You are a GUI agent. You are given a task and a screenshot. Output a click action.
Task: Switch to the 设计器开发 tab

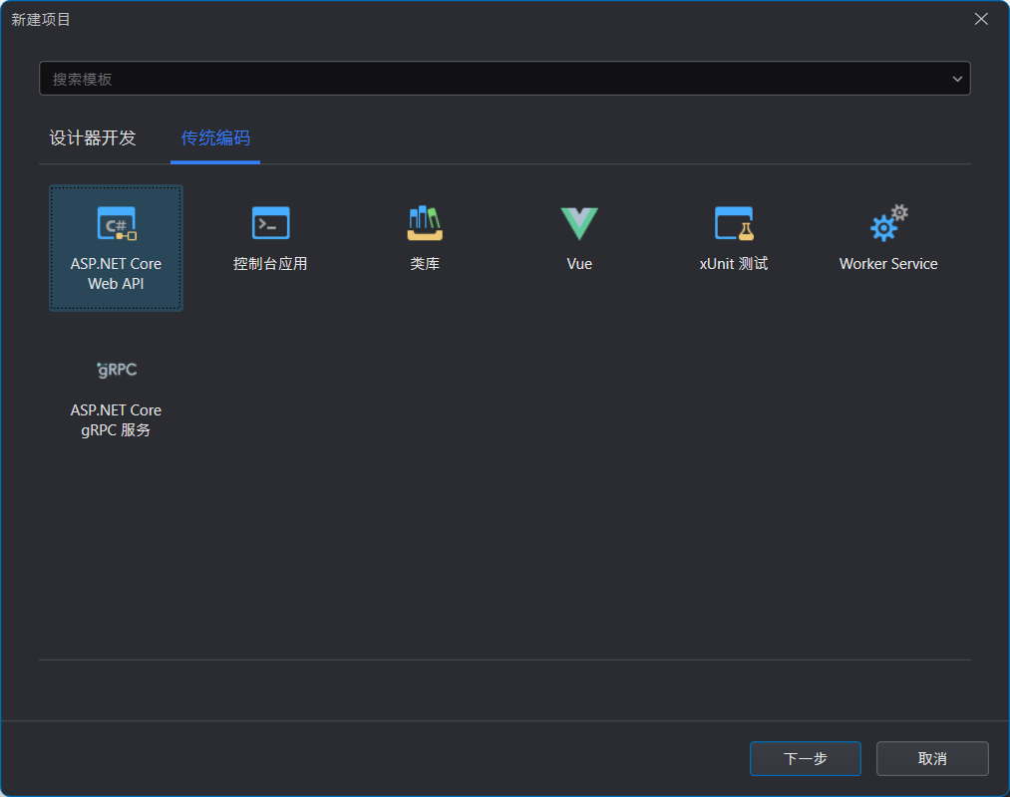tap(93, 137)
